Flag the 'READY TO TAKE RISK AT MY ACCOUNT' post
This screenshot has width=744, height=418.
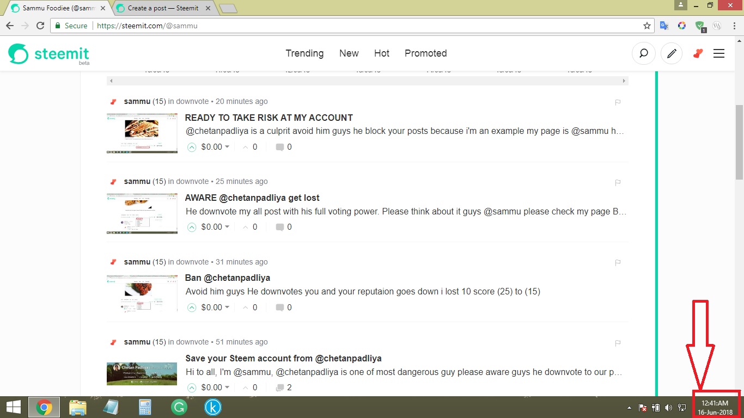click(618, 102)
